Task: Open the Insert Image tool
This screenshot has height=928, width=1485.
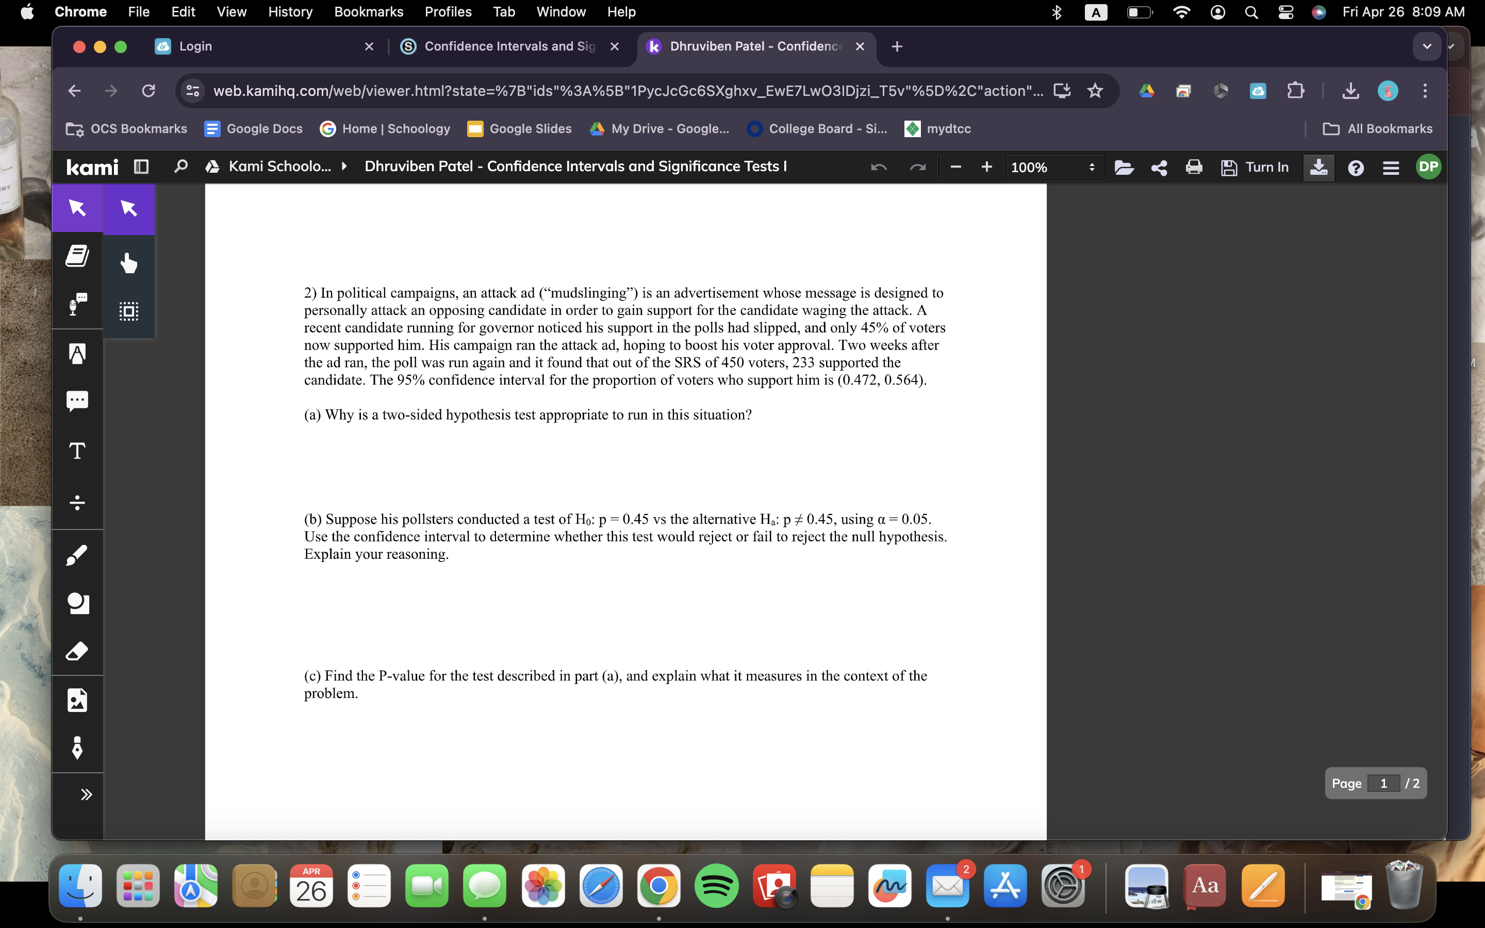Action: [x=77, y=700]
